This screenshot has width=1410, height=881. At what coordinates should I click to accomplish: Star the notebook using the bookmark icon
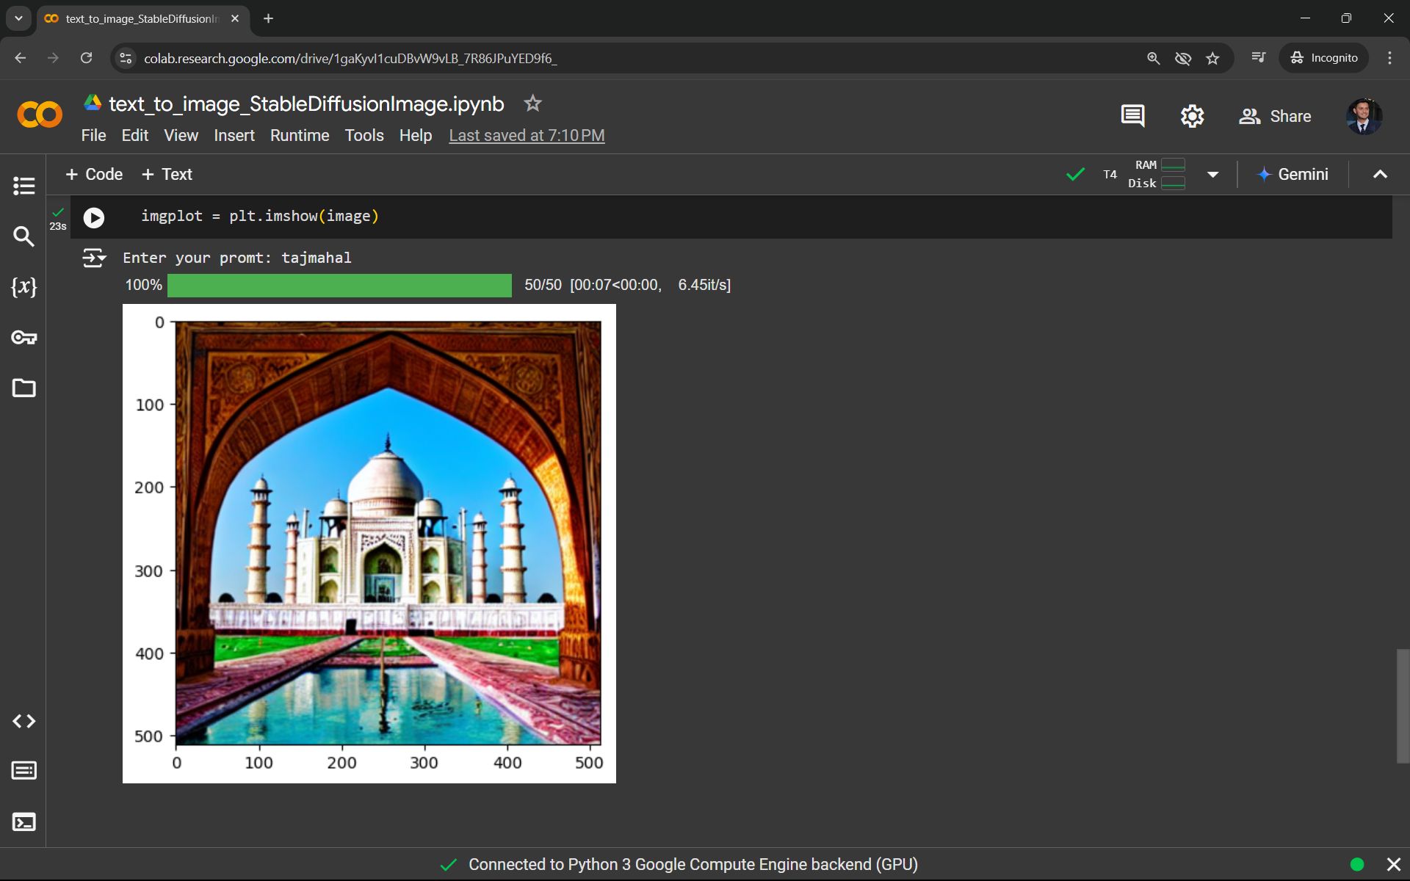(532, 104)
